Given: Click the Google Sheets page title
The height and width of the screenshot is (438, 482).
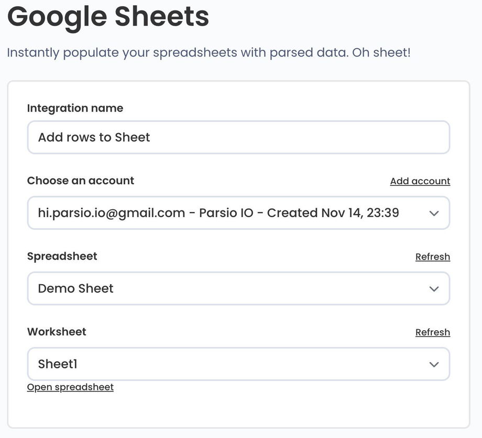Looking at the screenshot, I should pos(107,17).
